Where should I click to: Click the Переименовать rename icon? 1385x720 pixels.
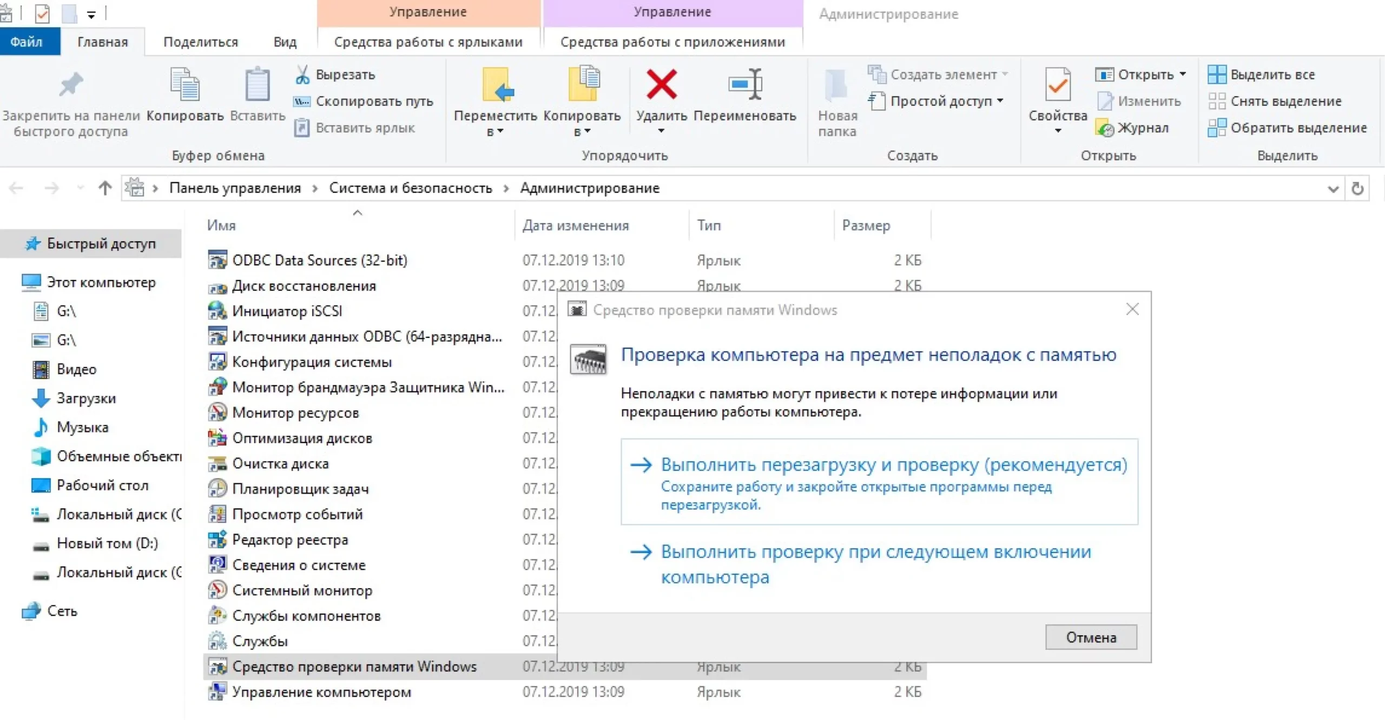point(745,85)
